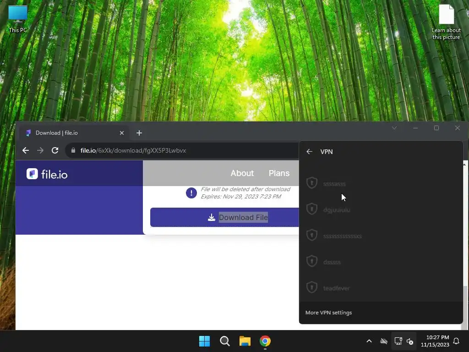
Task: Select the Download | file.io tab
Action: tap(74, 133)
